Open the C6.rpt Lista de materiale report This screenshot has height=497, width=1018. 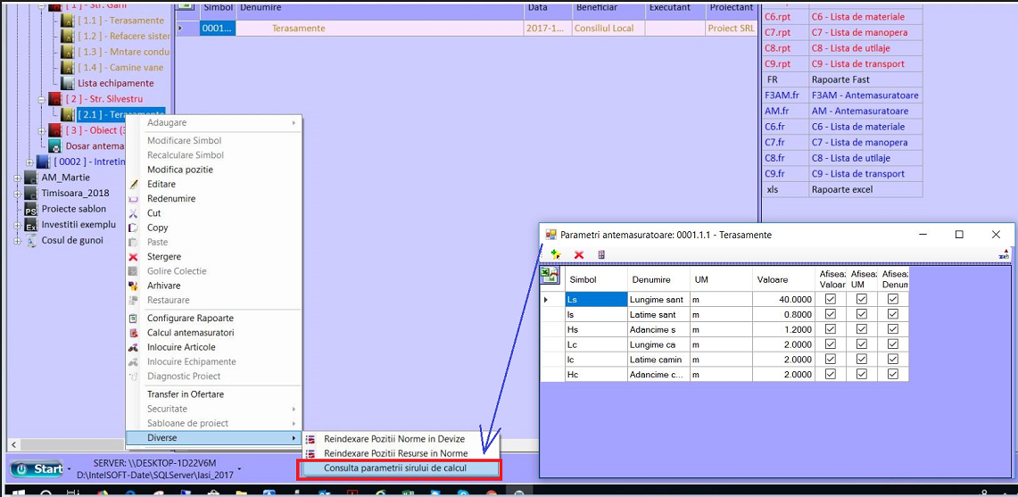[x=842, y=17]
